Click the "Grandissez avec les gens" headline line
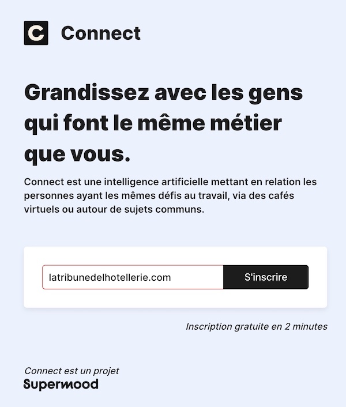Image resolution: width=346 pixels, height=407 pixels. [163, 92]
